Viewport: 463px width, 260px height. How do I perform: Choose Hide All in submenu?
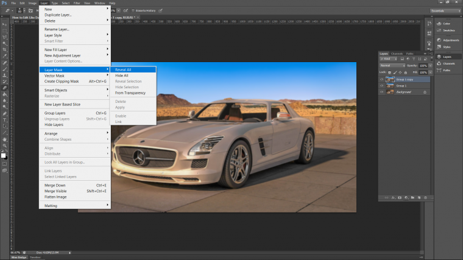coord(133,76)
